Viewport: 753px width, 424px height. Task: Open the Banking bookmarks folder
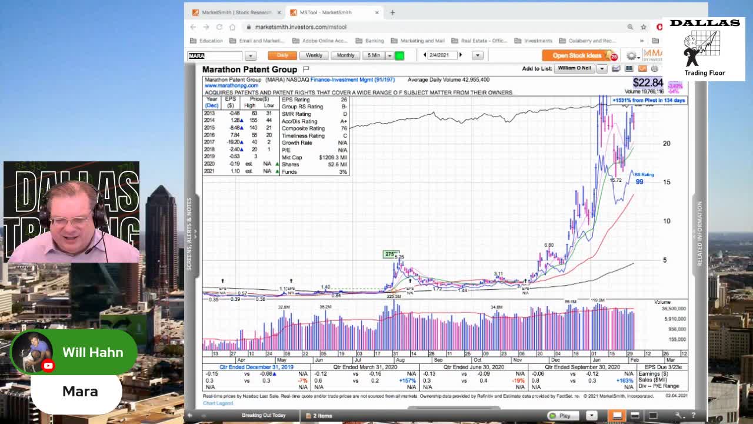pos(370,41)
